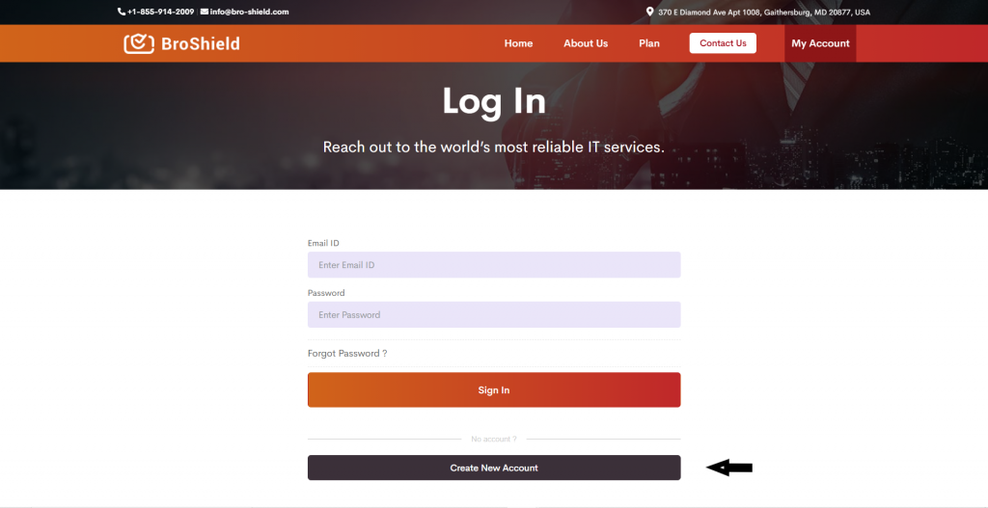Click the 'Reach out to the world's' tagline
Screen dimensions: 988x508
coord(494,147)
